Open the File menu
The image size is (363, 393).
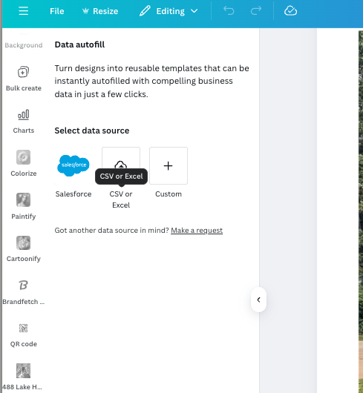coord(56,11)
